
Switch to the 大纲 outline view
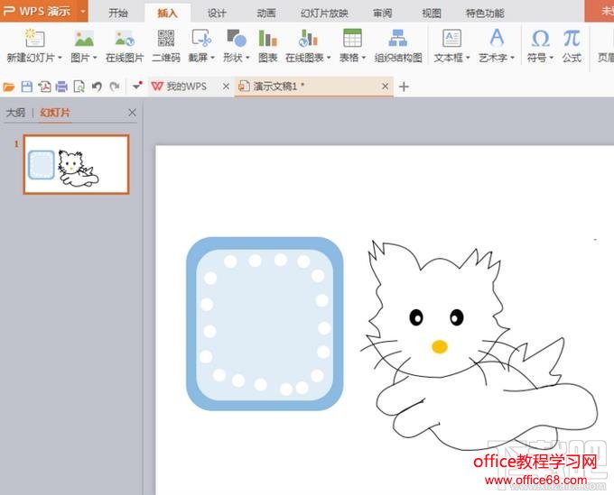click(15, 113)
